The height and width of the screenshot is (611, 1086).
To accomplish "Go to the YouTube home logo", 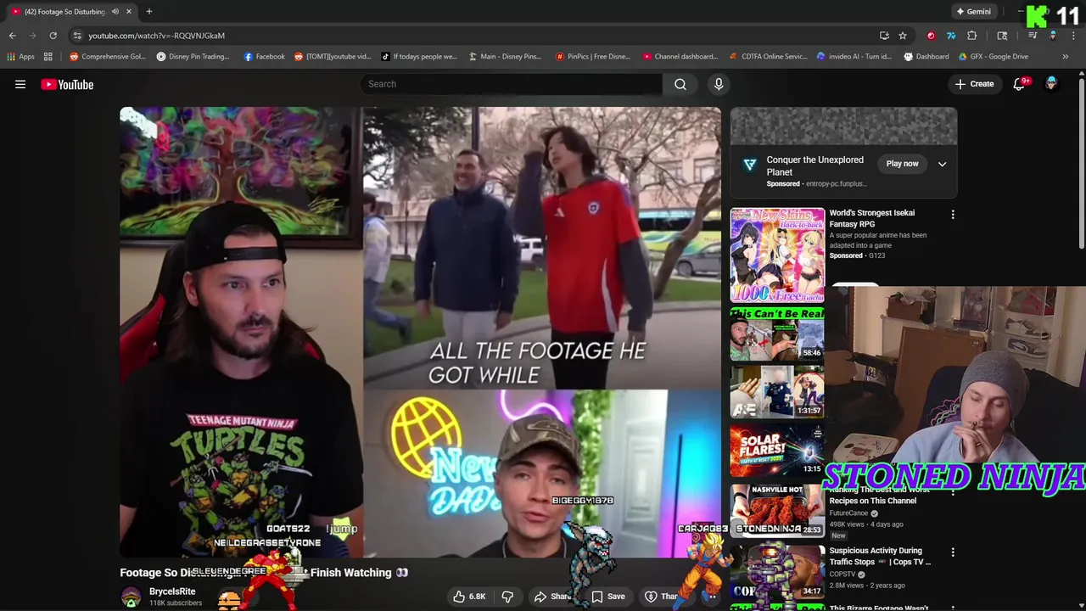I will [67, 84].
